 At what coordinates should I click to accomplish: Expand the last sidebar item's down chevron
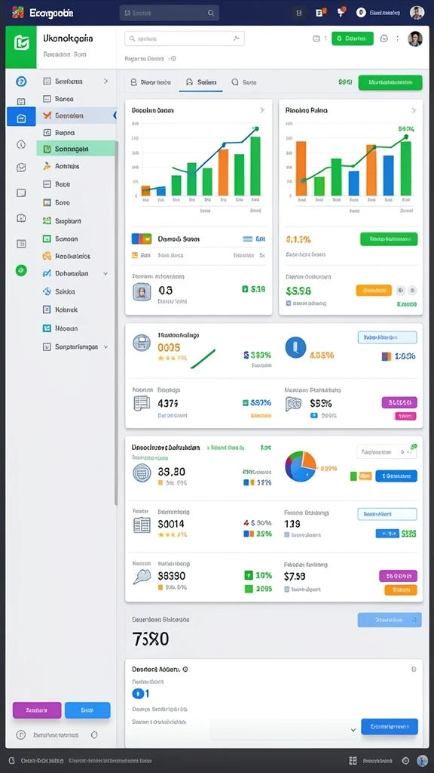tap(105, 347)
